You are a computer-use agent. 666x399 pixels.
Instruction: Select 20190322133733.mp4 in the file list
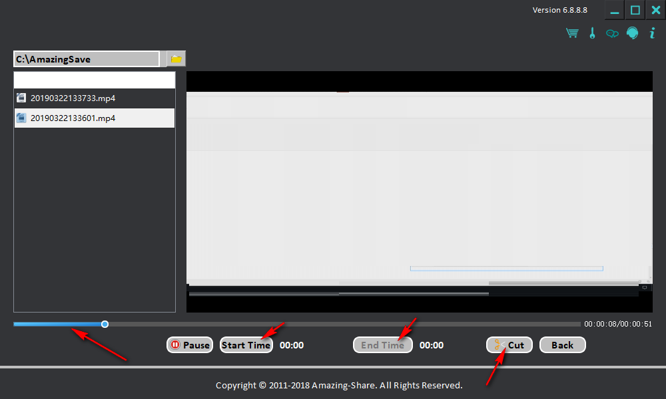(x=95, y=98)
